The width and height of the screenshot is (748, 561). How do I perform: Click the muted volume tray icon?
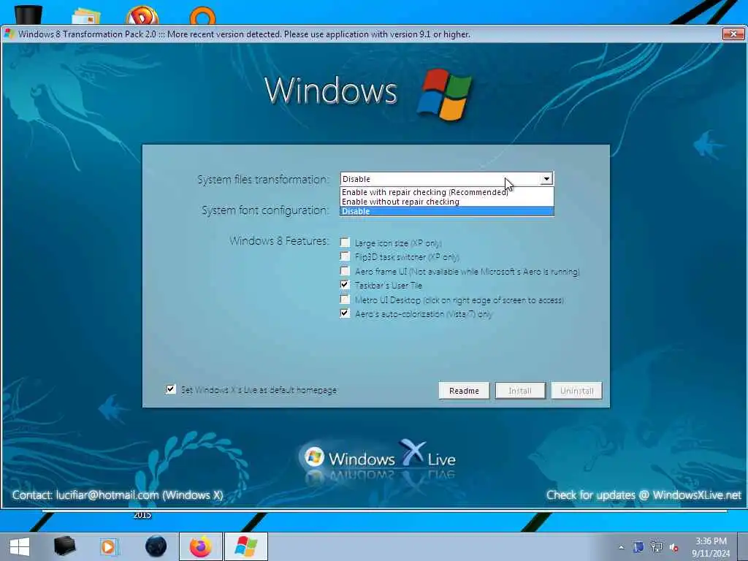(x=674, y=548)
